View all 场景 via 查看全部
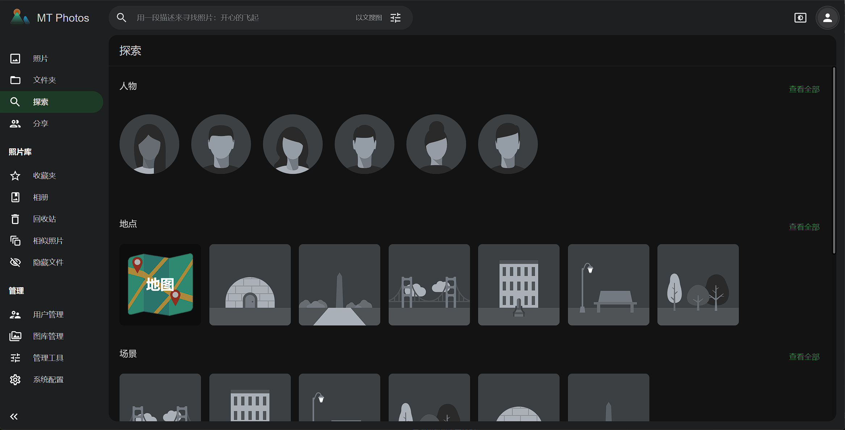Viewport: 845px width, 430px height. pos(804,357)
